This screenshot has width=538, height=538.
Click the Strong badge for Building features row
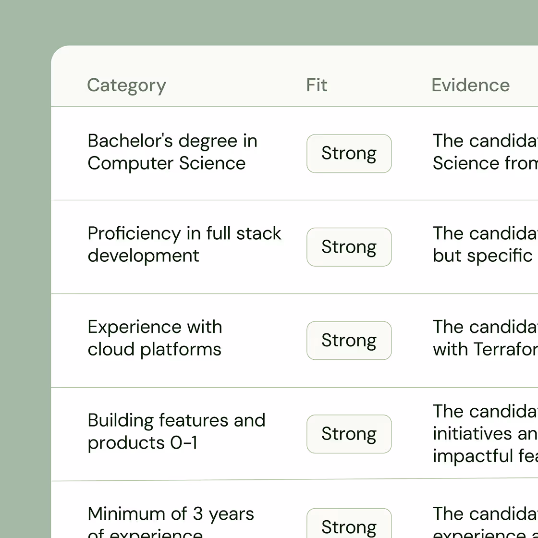coord(349,434)
